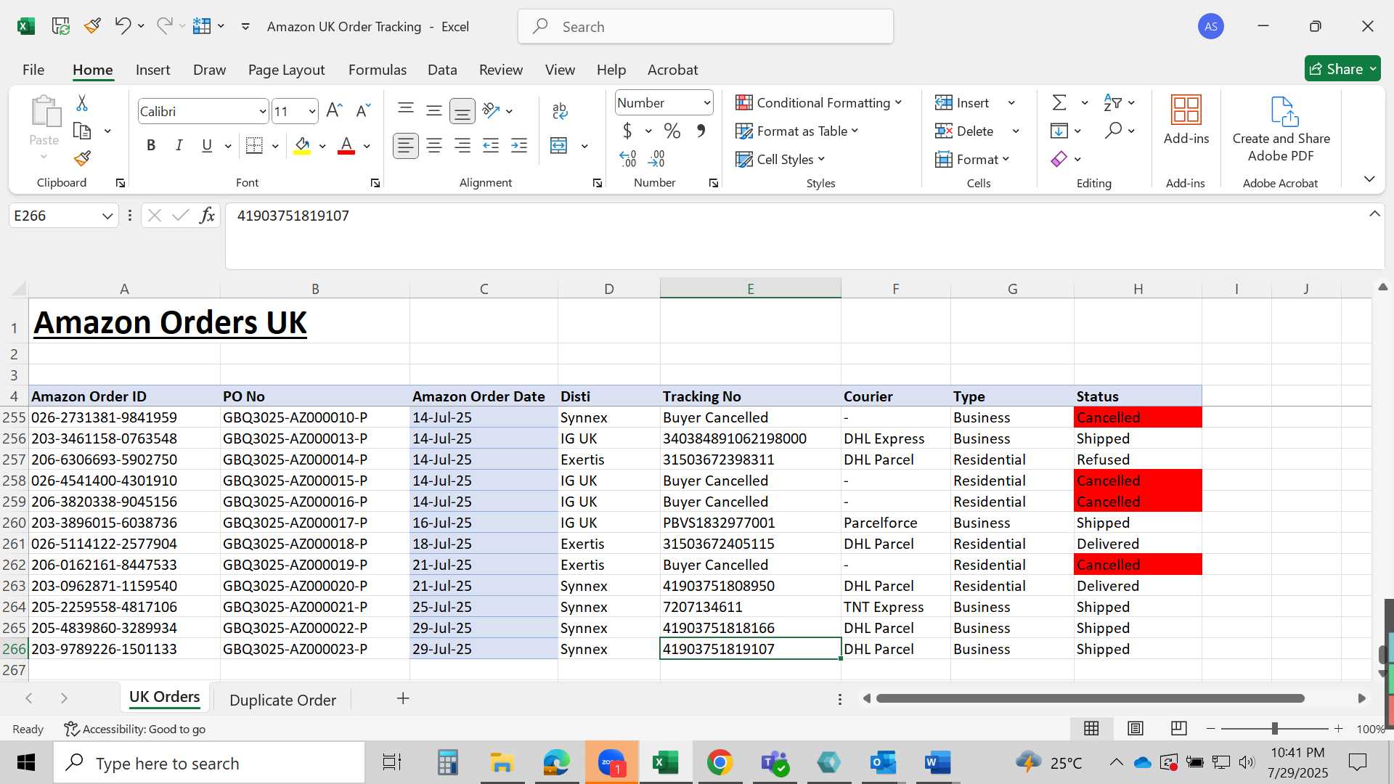Add a new sheet with plus button
Viewport: 1394px width, 784px height.
[x=403, y=698]
